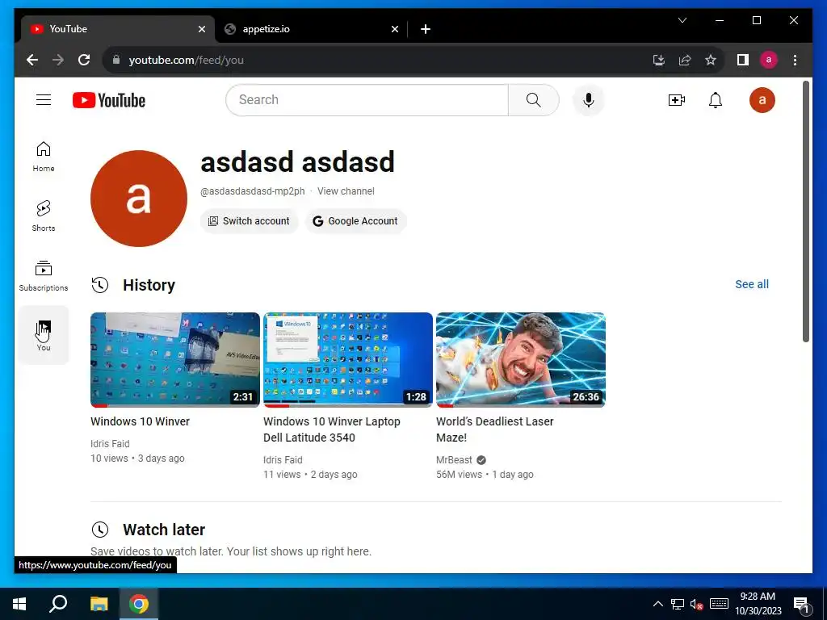Click the large orange profile avatar
This screenshot has height=620, width=827.
point(139,199)
